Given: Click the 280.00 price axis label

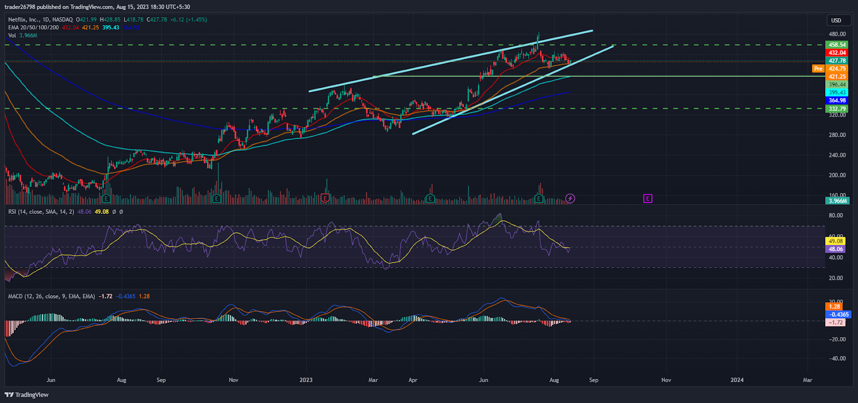Looking at the screenshot, I should [x=837, y=135].
